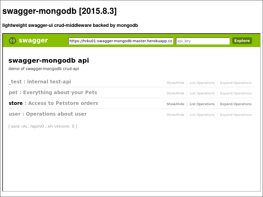
Task: Expand the _test internal test-api section
Action: (40, 82)
